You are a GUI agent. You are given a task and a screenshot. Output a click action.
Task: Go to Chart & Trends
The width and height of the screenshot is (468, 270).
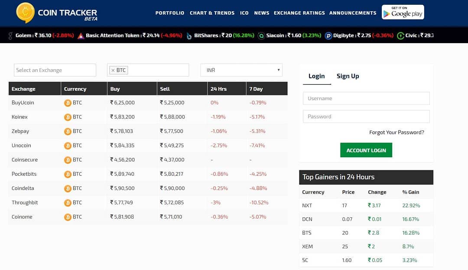[212, 13]
